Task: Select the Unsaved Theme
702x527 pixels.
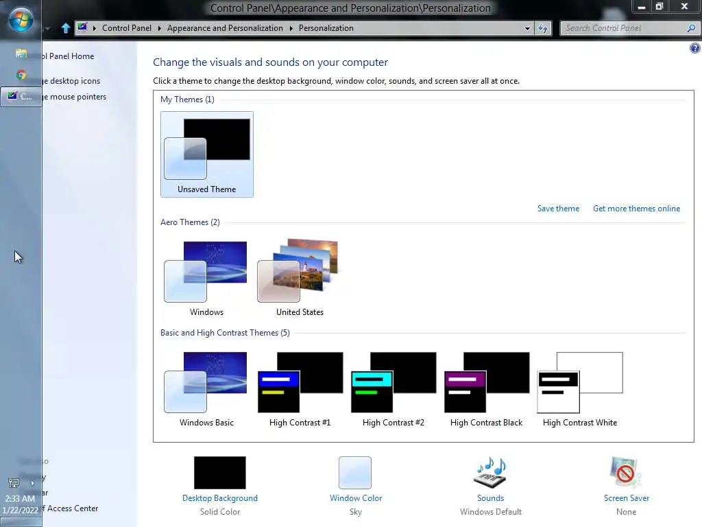Action: point(207,154)
